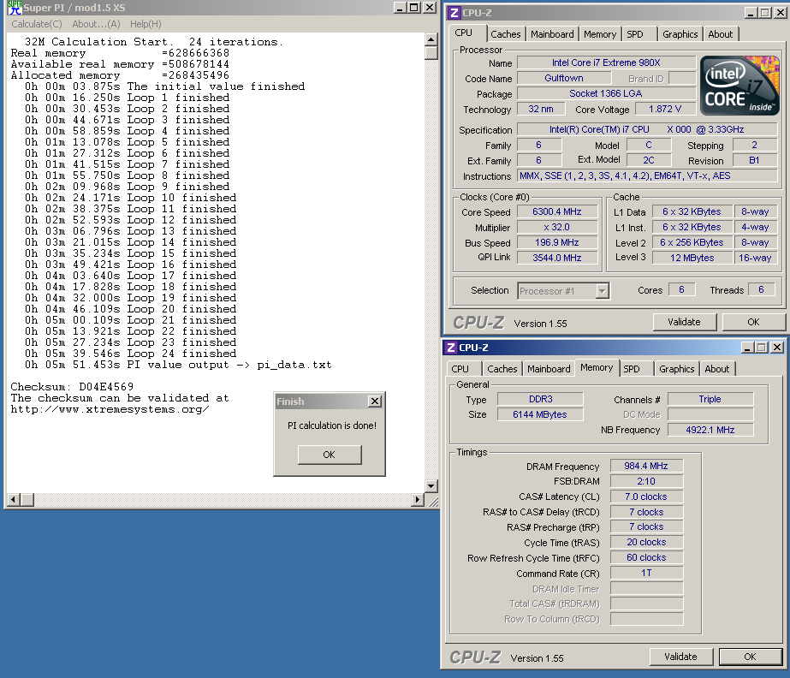Click Validate in lower CPU-Z Memory window
The width and height of the screenshot is (790, 678).
[x=680, y=657]
